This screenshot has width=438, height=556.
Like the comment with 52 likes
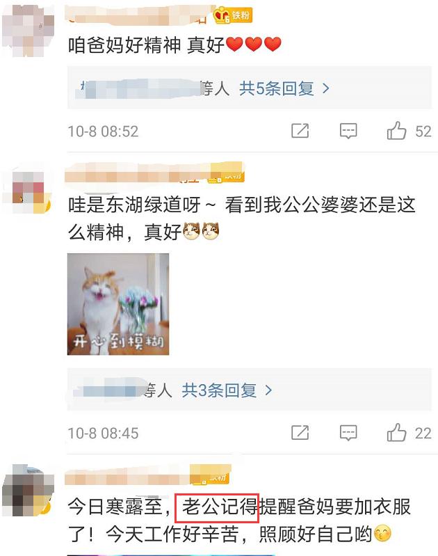pyautogui.click(x=396, y=131)
